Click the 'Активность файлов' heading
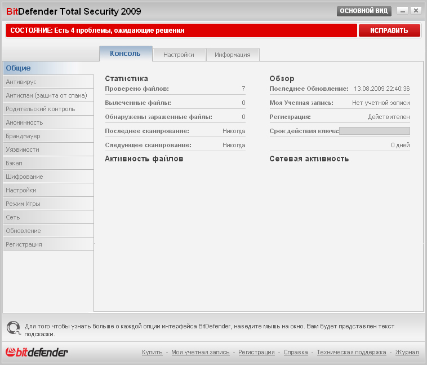Image resolution: width=427 pixels, height=365 pixels. tap(144, 159)
